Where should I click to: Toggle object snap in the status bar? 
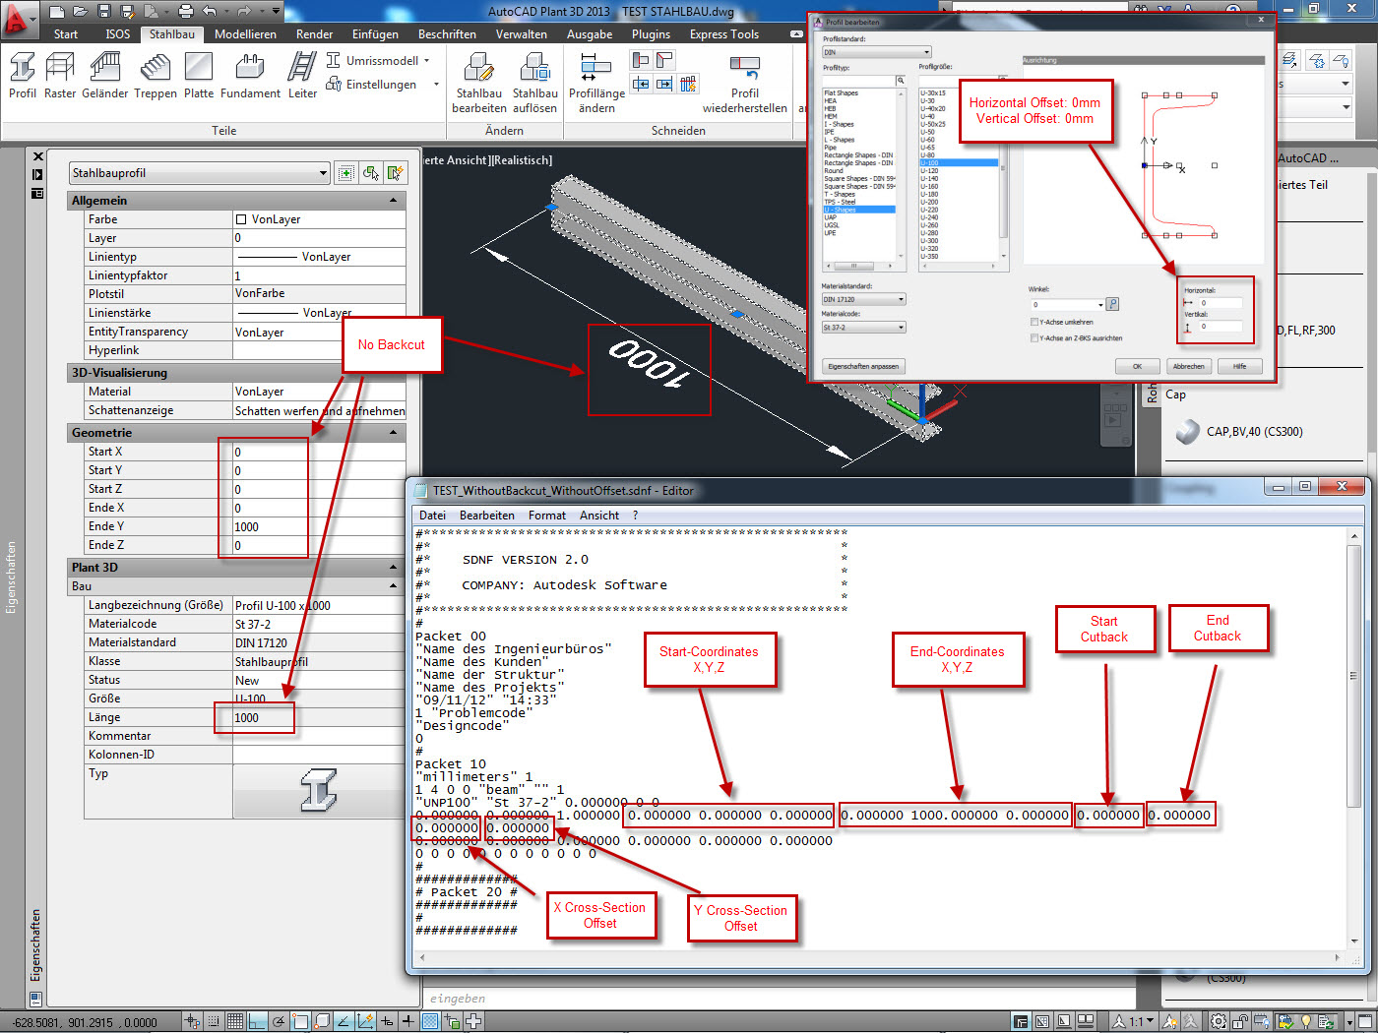[300, 1022]
